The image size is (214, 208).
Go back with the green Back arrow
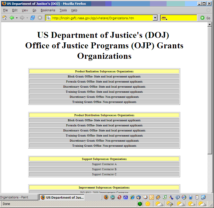[12, 18]
